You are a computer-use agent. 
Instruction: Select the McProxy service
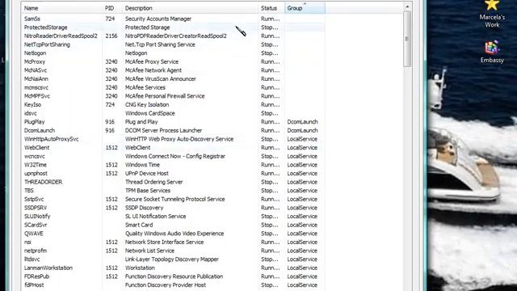tap(35, 61)
